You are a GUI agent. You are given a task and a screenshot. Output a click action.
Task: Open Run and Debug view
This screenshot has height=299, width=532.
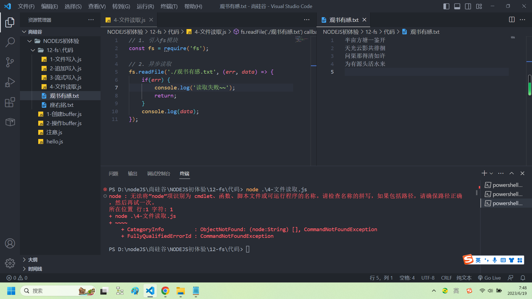(x=10, y=82)
